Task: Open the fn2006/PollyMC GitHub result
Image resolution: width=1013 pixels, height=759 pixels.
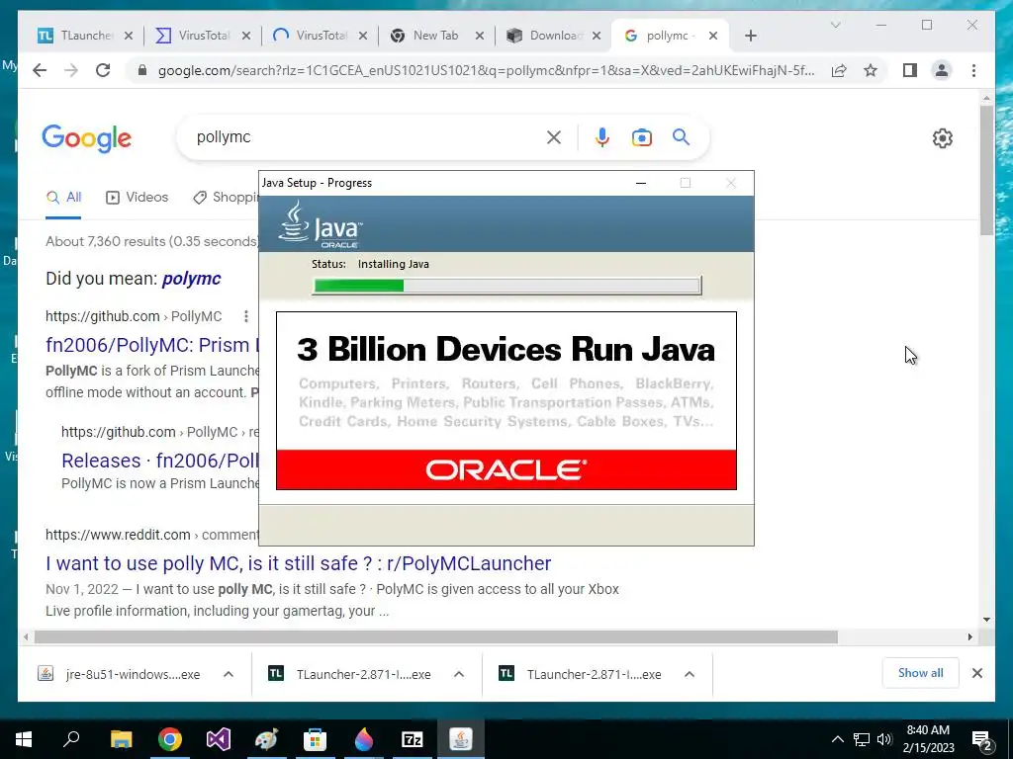Action: click(151, 345)
